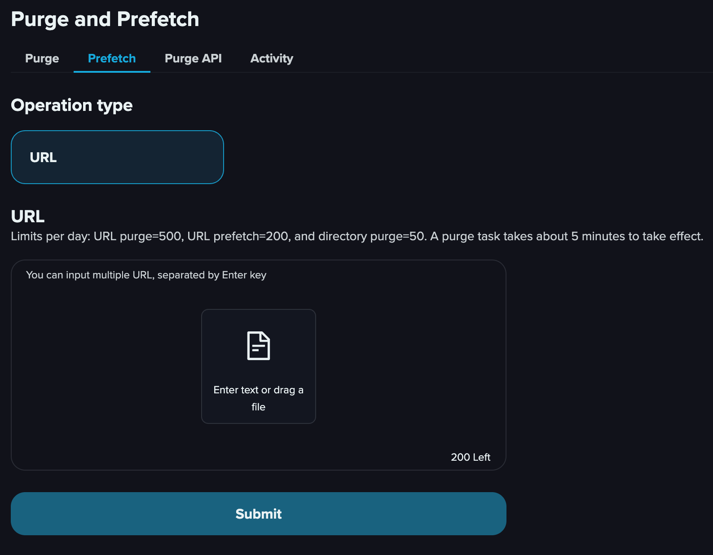Click the 'Operation type' section heading
The image size is (713, 555).
72,105
